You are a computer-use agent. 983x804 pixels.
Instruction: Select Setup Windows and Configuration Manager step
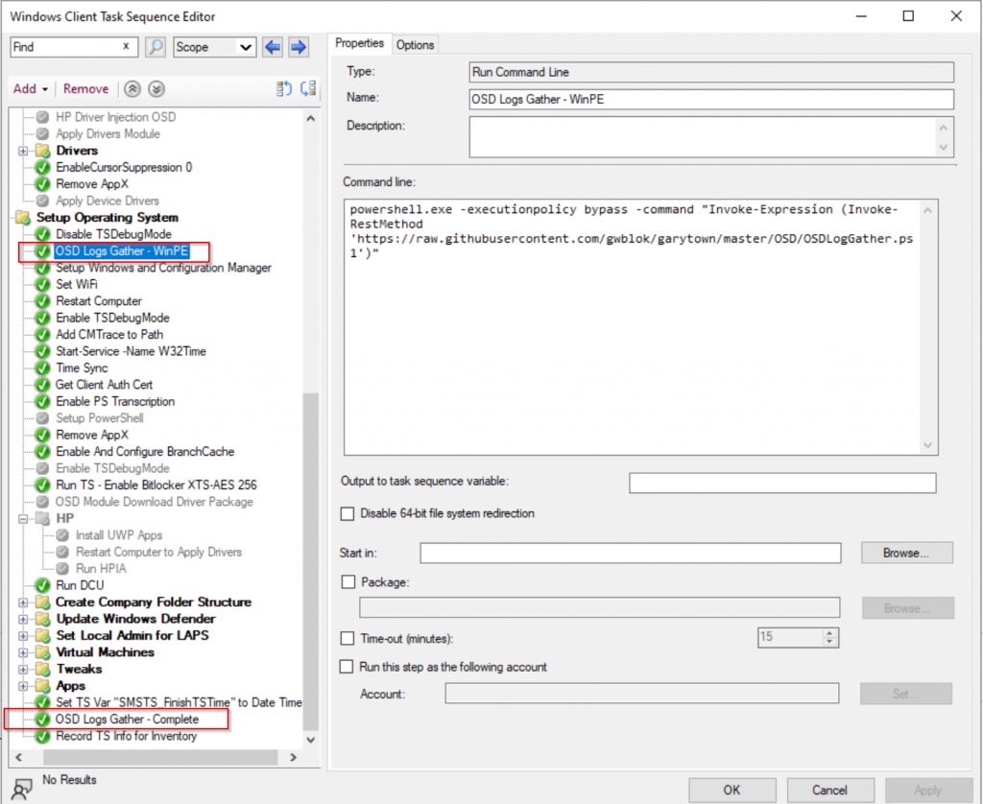pos(163,268)
